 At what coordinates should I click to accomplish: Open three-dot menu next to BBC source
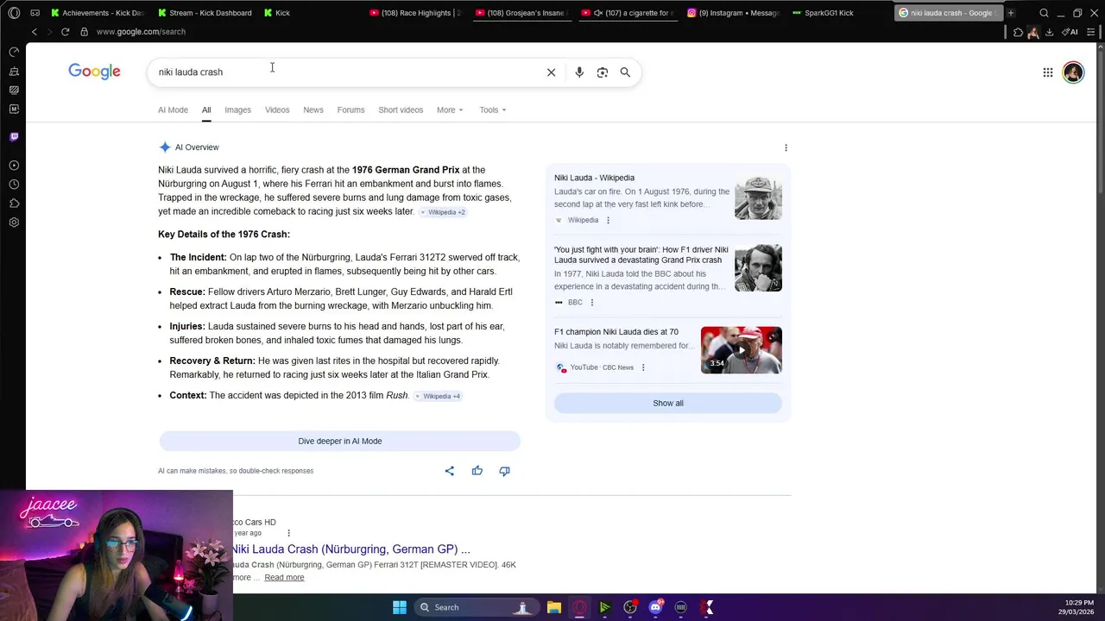click(x=591, y=303)
